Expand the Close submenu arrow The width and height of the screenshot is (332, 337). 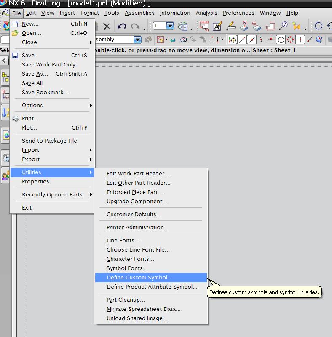pos(91,42)
